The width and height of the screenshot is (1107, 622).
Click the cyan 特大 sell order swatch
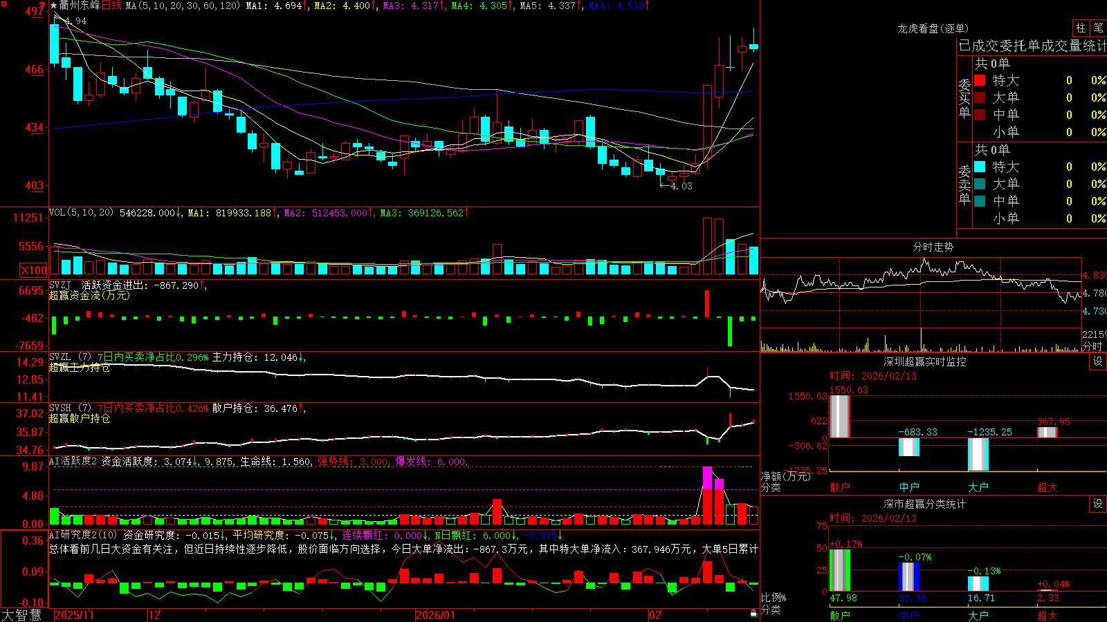coord(980,167)
